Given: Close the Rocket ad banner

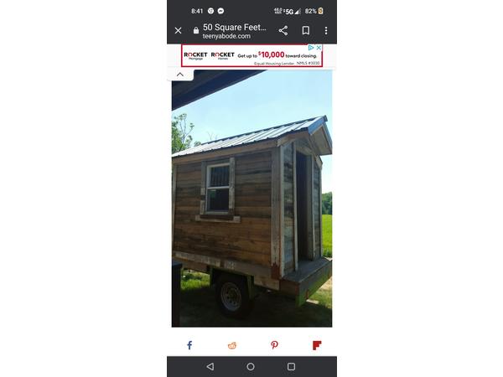Looking at the screenshot, I should [x=319, y=48].
